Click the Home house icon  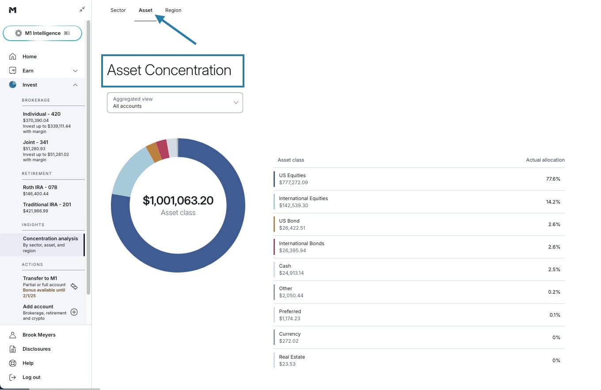click(x=13, y=57)
